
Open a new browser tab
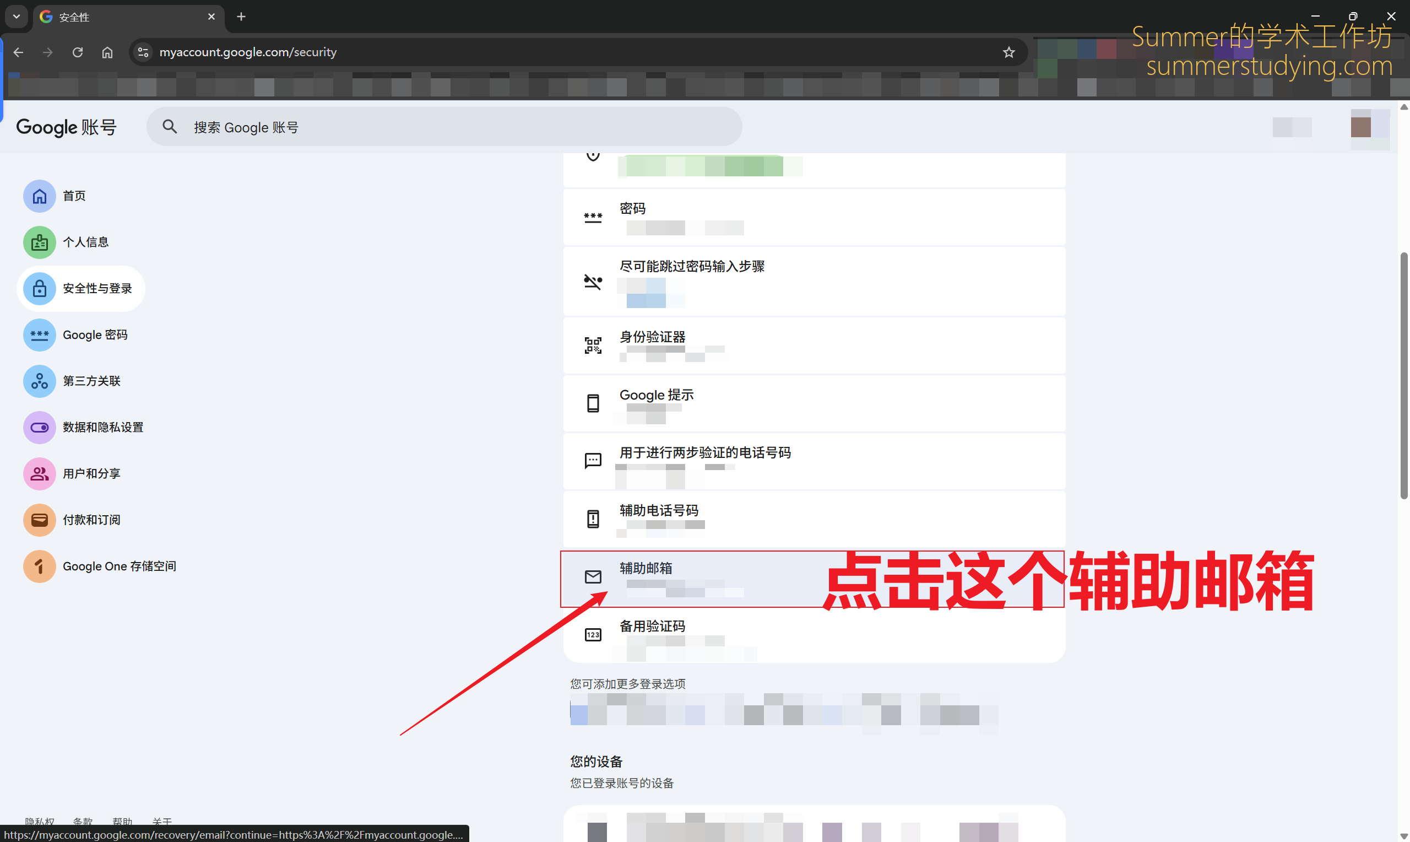tap(241, 17)
